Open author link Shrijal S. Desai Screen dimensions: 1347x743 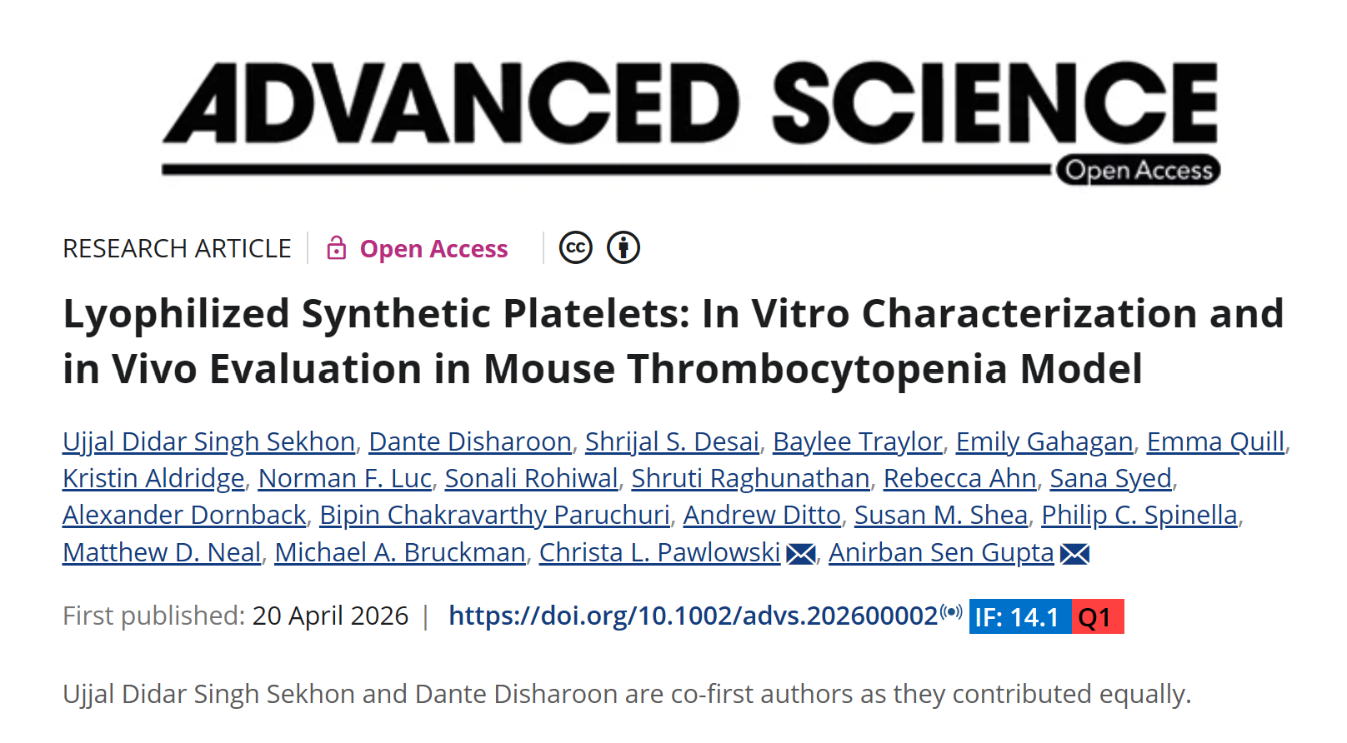pyautogui.click(x=672, y=441)
